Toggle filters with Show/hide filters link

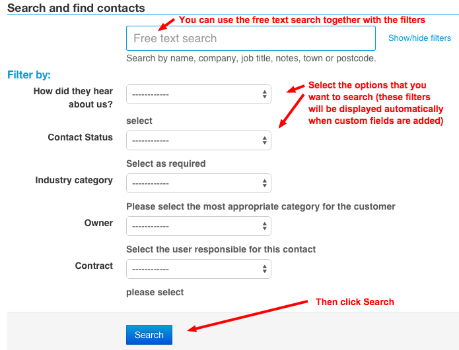pos(419,38)
